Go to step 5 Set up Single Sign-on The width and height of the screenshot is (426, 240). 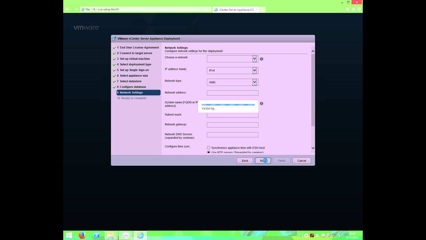pyautogui.click(x=133, y=70)
